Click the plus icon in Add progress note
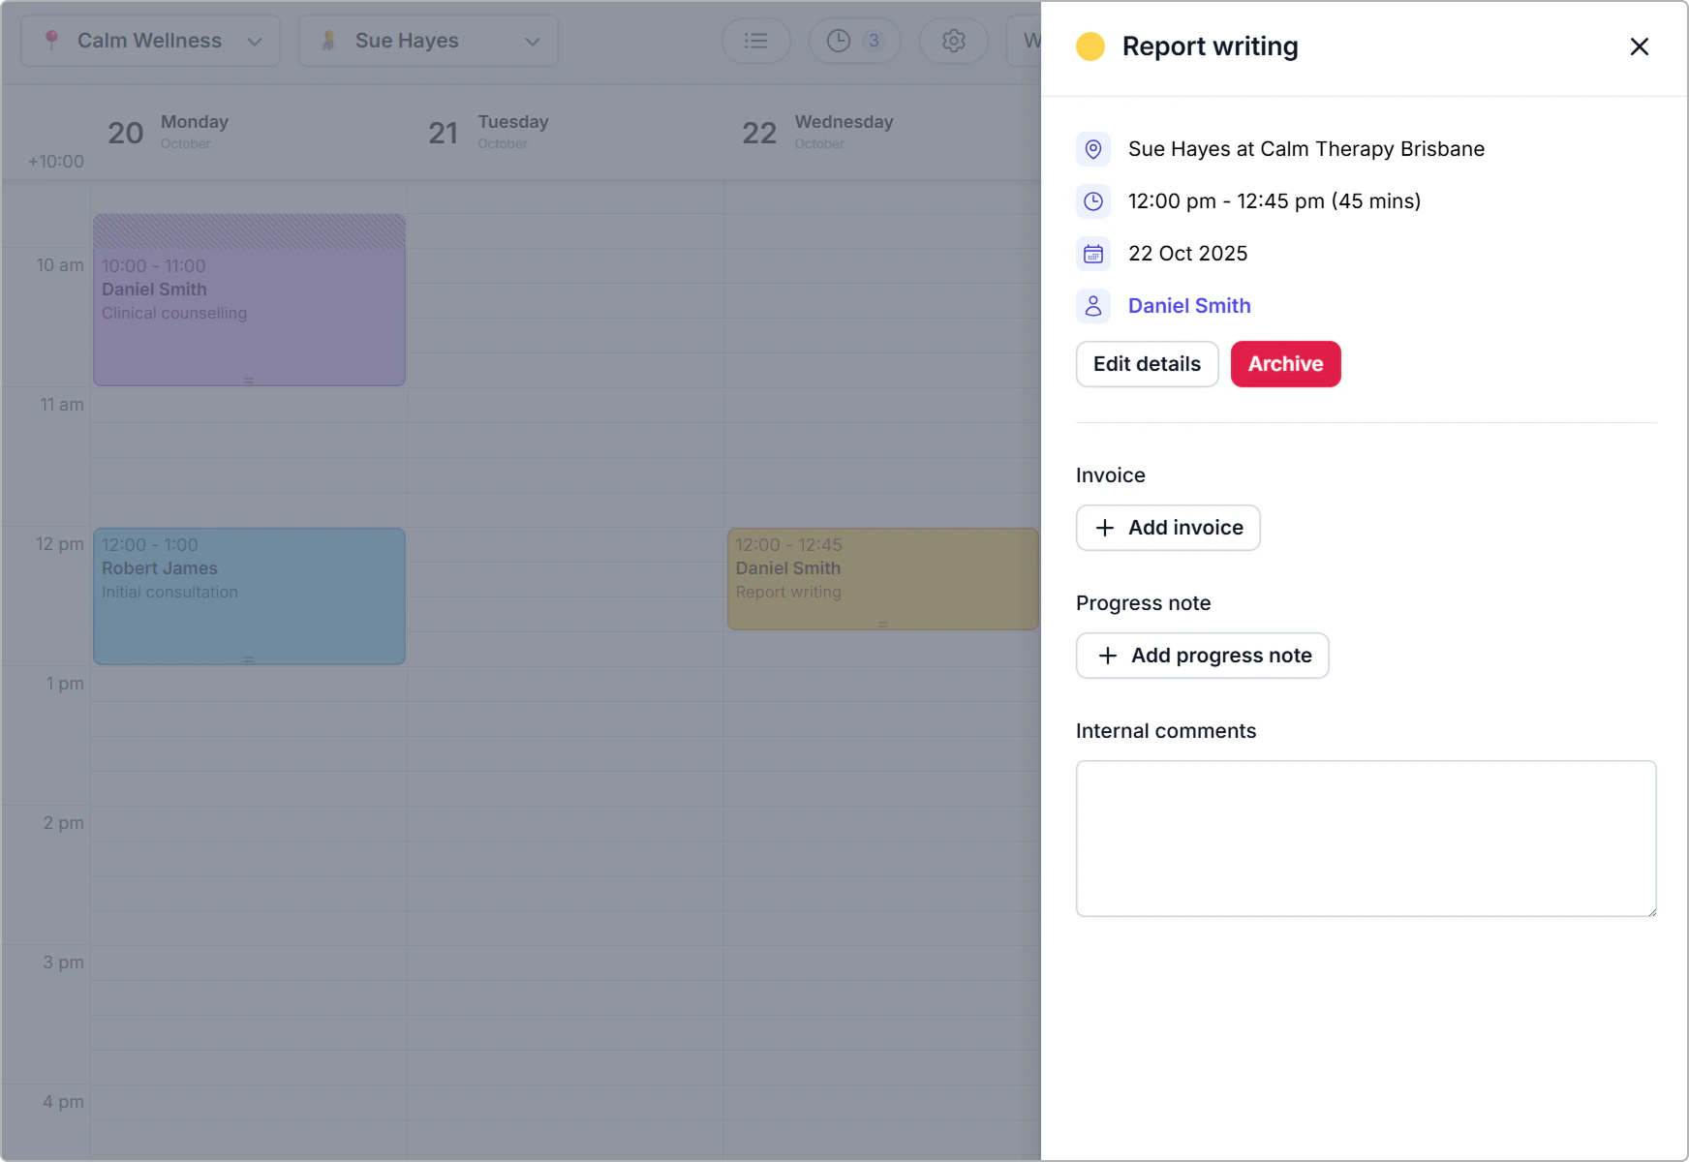Screen dimensions: 1689x1162 point(1107,656)
